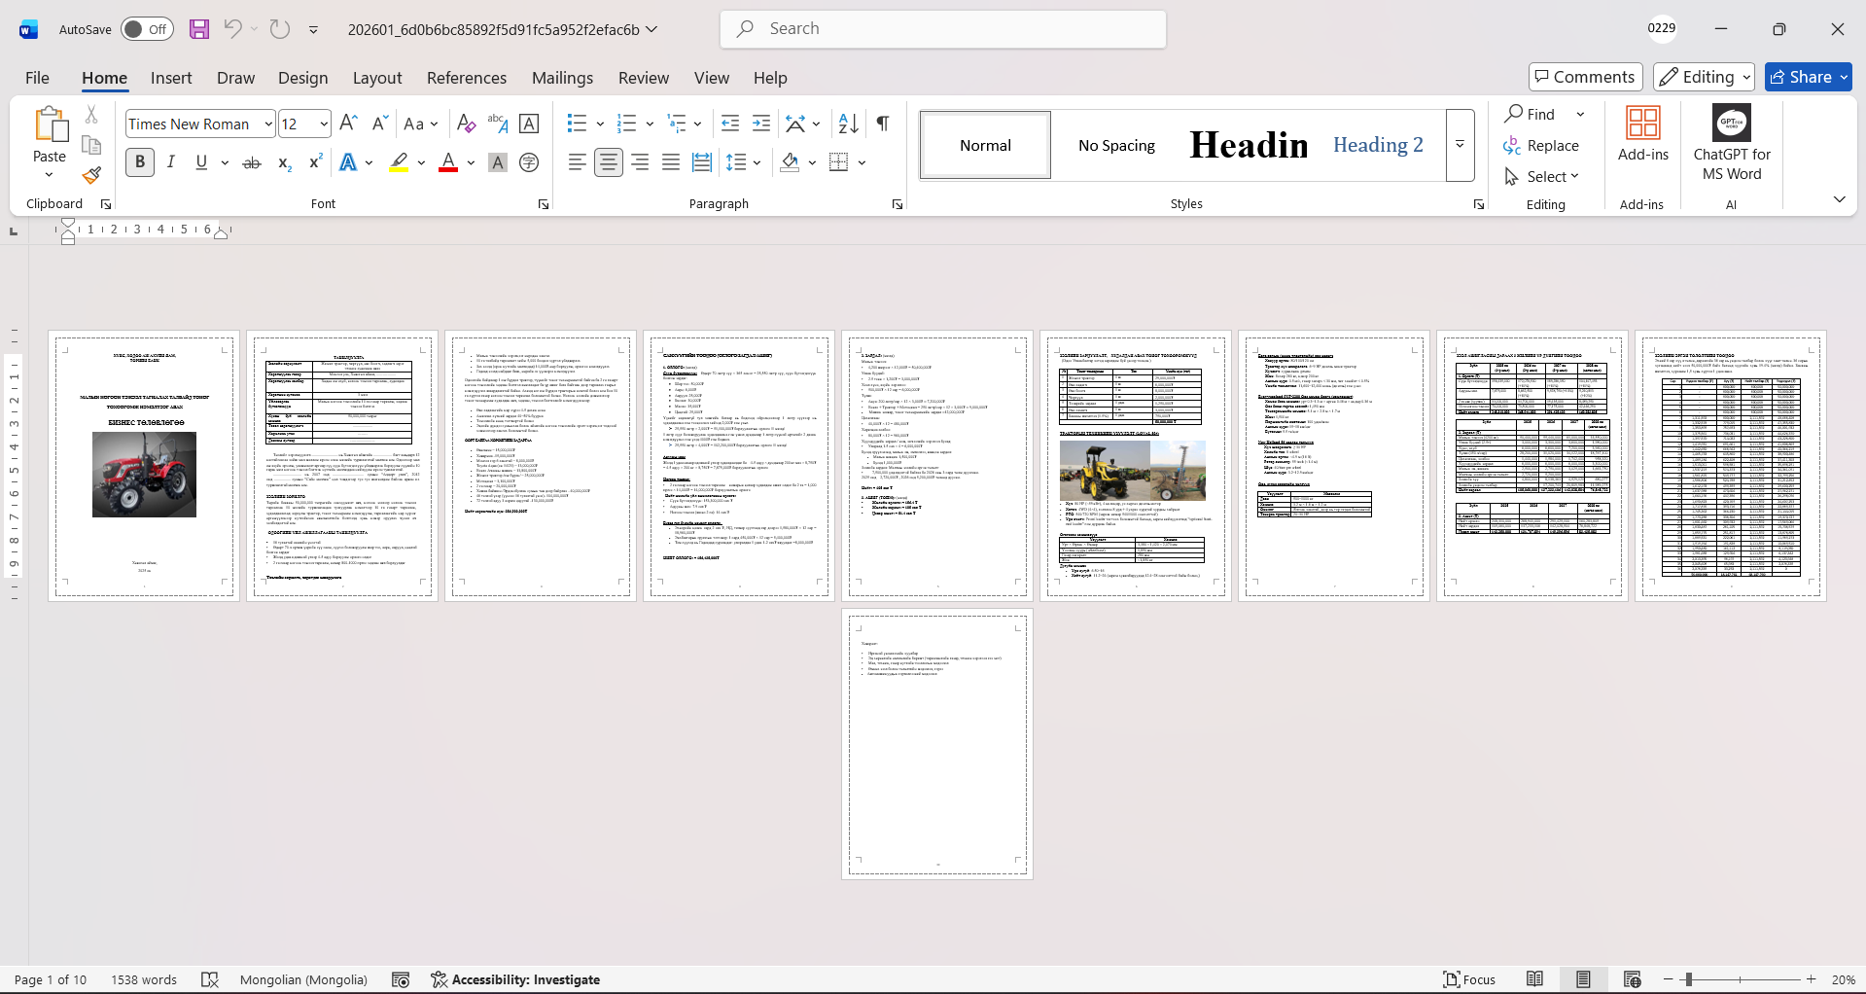Toggle Bold formatting button
The image size is (1866, 994).
(140, 162)
